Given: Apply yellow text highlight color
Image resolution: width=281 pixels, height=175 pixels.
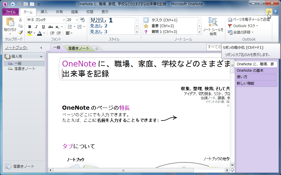Looking at the screenshot, I should [30, 33].
